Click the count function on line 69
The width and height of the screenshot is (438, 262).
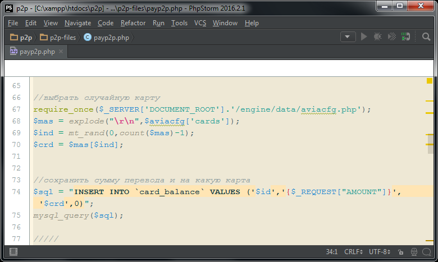point(132,133)
